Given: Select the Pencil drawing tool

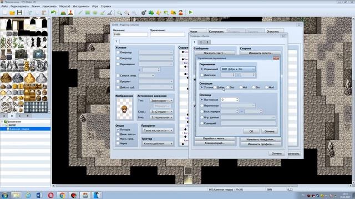Looking at the screenshot, I should [80, 13].
